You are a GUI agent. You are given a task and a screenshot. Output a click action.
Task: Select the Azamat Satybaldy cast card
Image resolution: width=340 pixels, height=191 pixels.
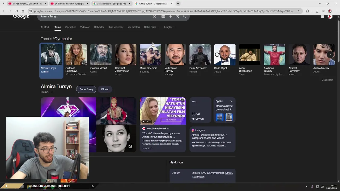299,60
